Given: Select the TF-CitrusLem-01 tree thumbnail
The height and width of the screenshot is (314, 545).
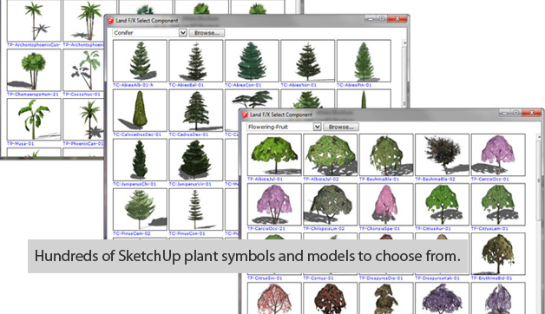Looking at the screenshot, I should (498, 205).
